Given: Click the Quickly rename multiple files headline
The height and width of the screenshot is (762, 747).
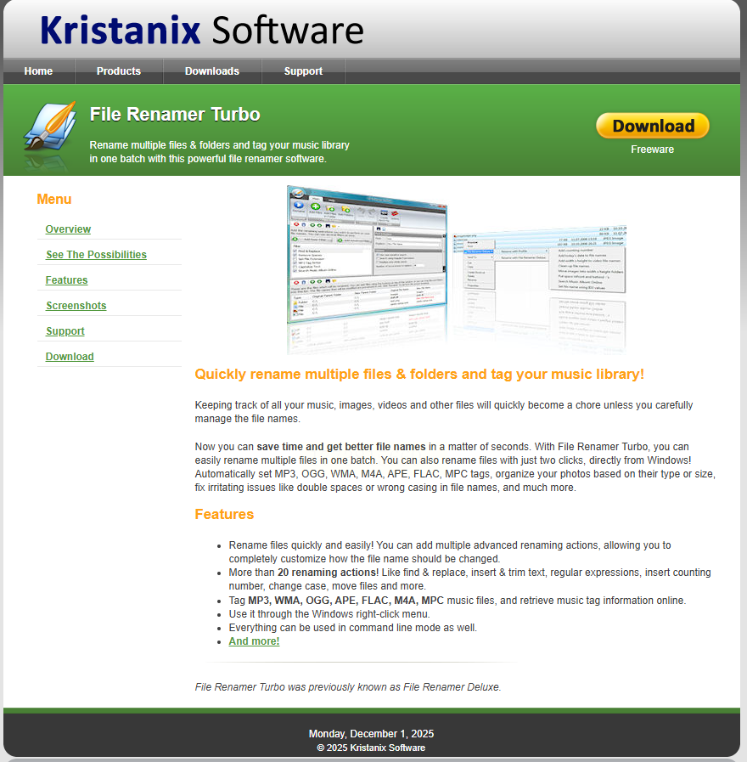Looking at the screenshot, I should [x=419, y=374].
